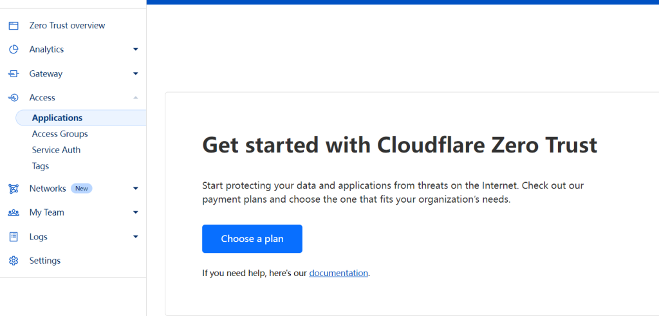Follow the documentation link
The image size is (659, 316).
339,273
